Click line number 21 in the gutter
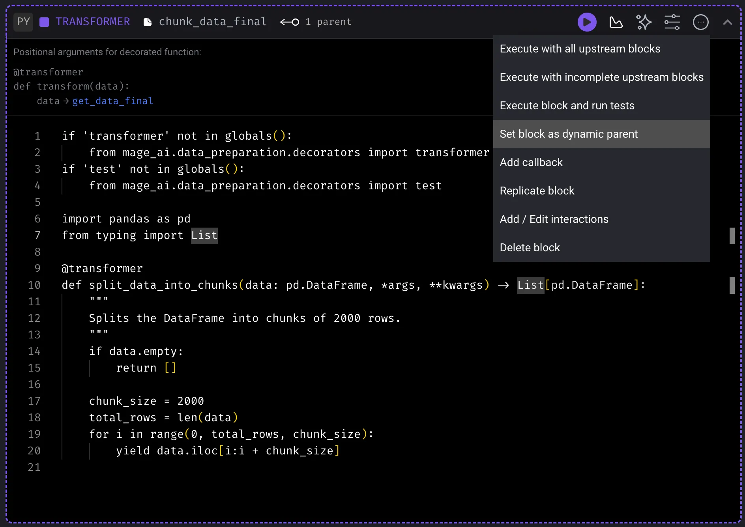This screenshot has height=527, width=745. point(34,467)
